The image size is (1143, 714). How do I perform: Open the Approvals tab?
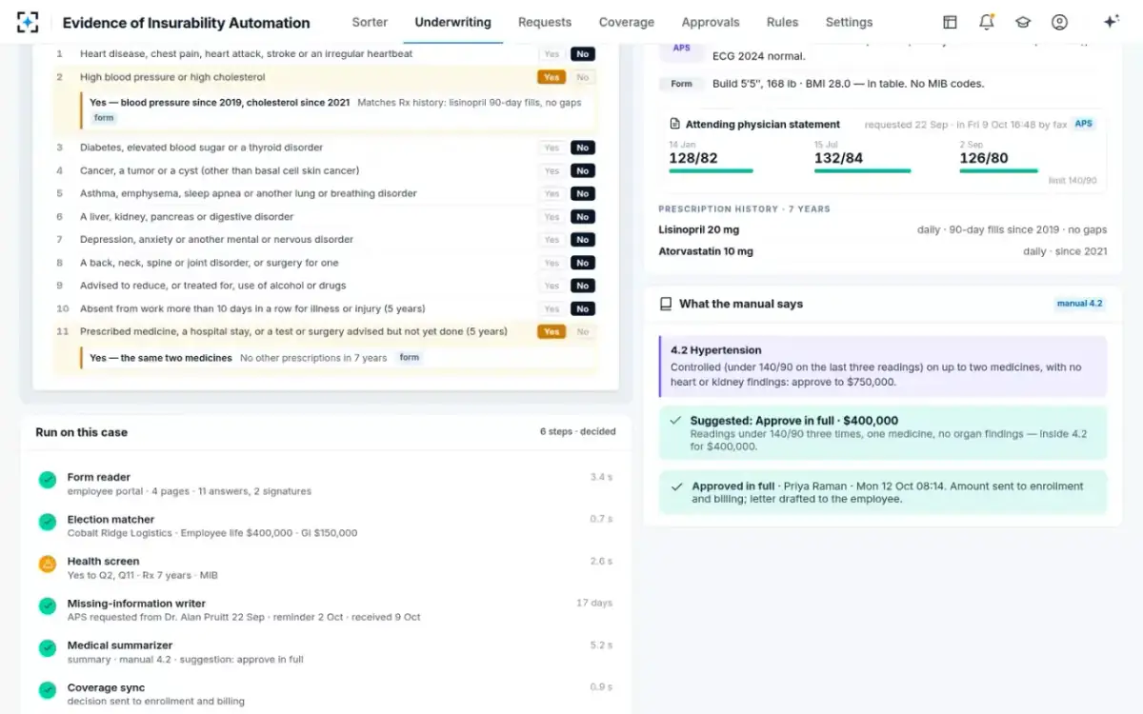711,22
